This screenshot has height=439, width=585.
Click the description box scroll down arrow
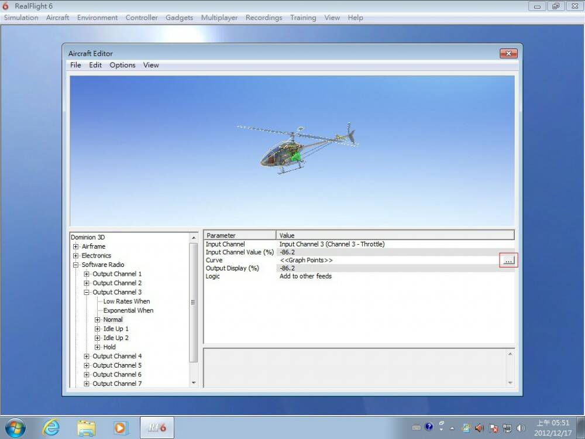pyautogui.click(x=510, y=383)
